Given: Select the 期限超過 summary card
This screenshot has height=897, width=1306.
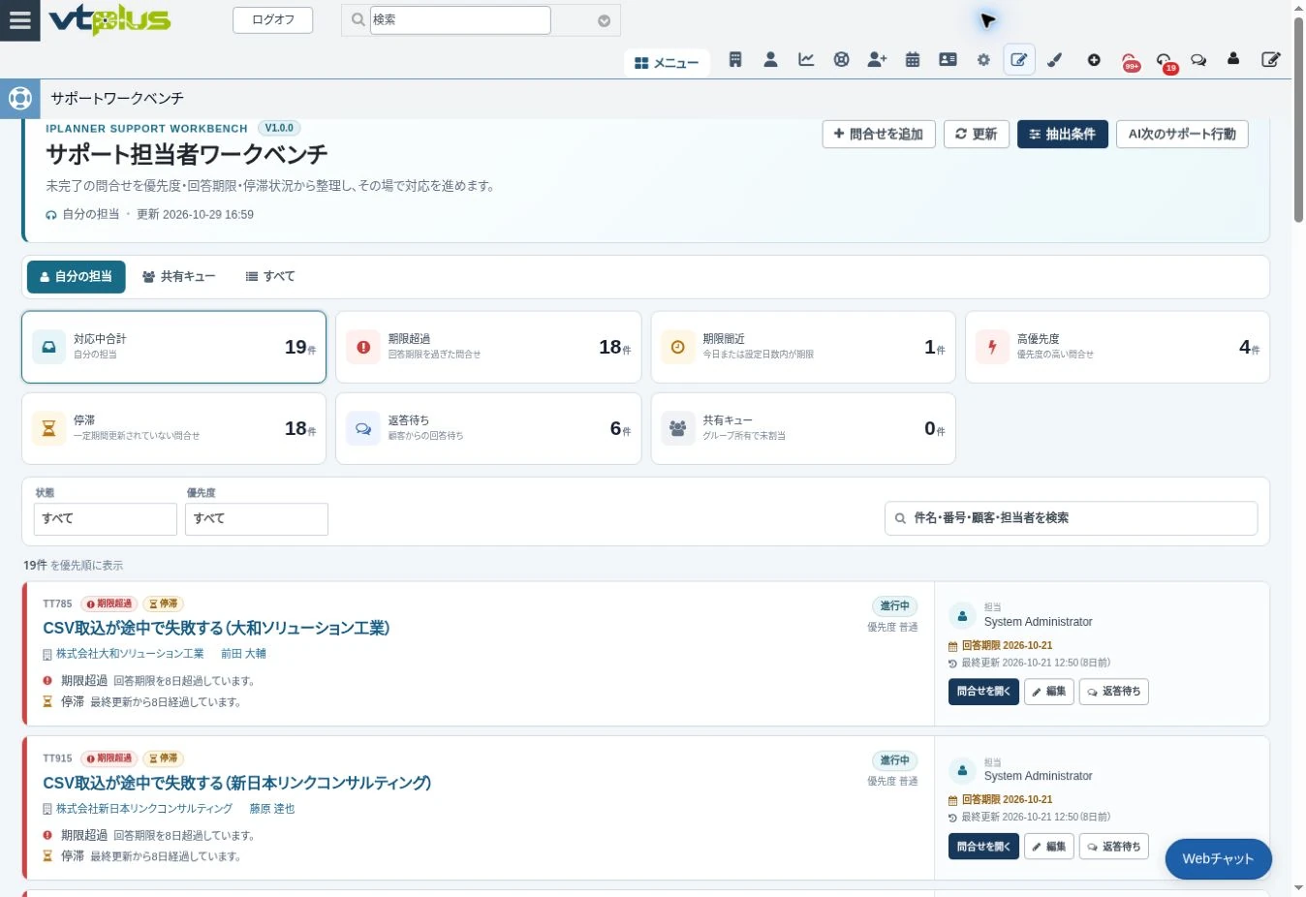Looking at the screenshot, I should [x=488, y=347].
